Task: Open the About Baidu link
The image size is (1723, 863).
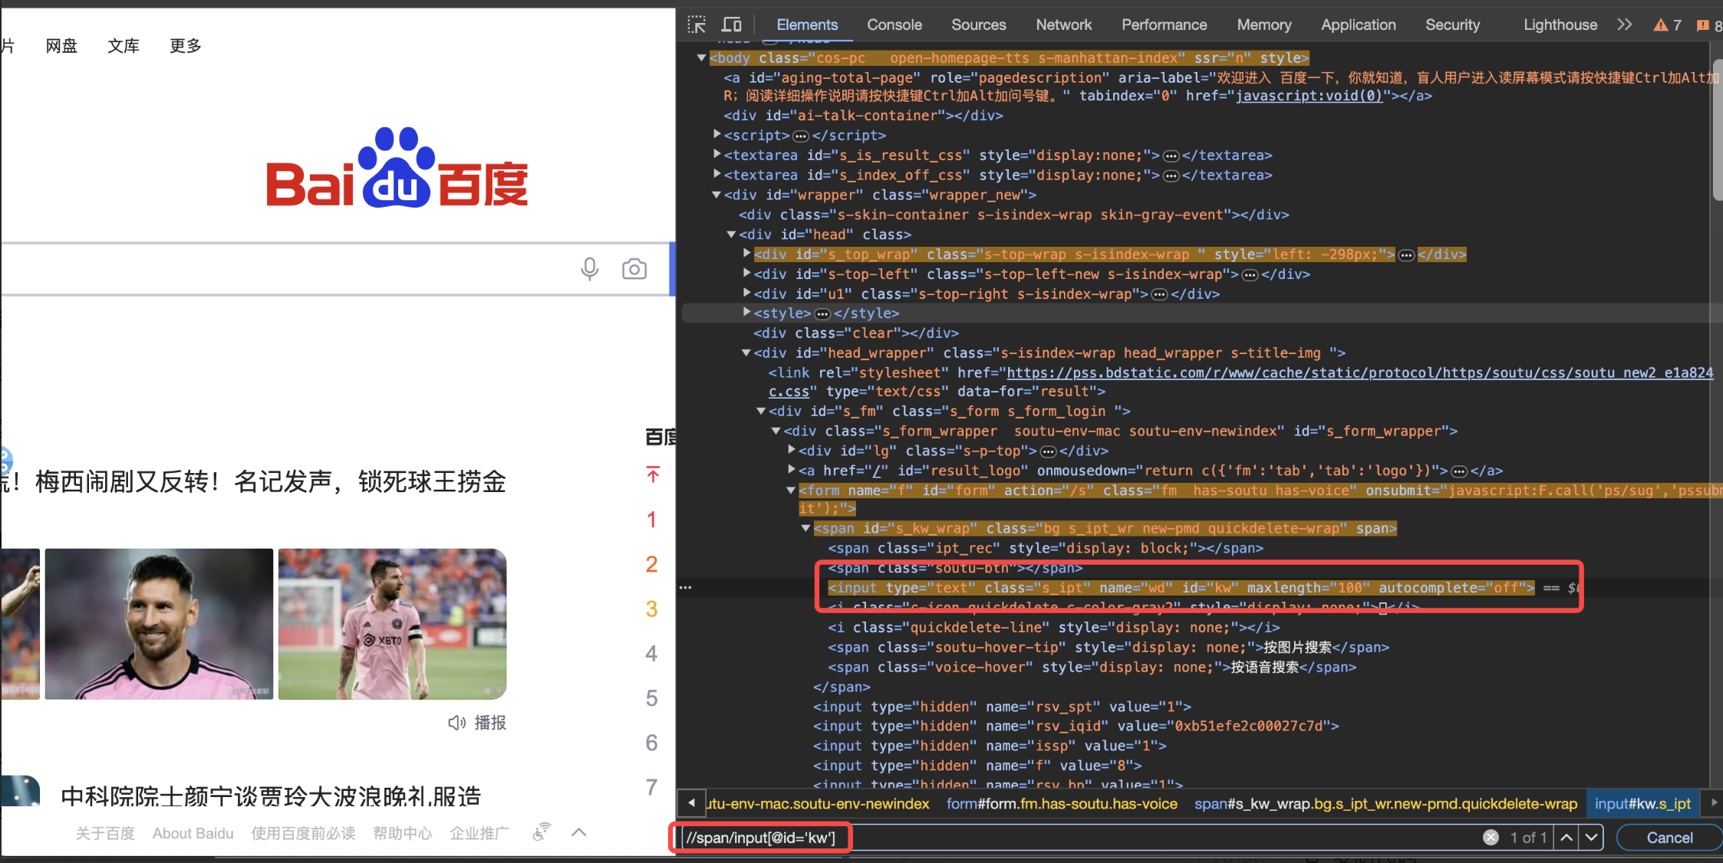Action: pos(193,833)
